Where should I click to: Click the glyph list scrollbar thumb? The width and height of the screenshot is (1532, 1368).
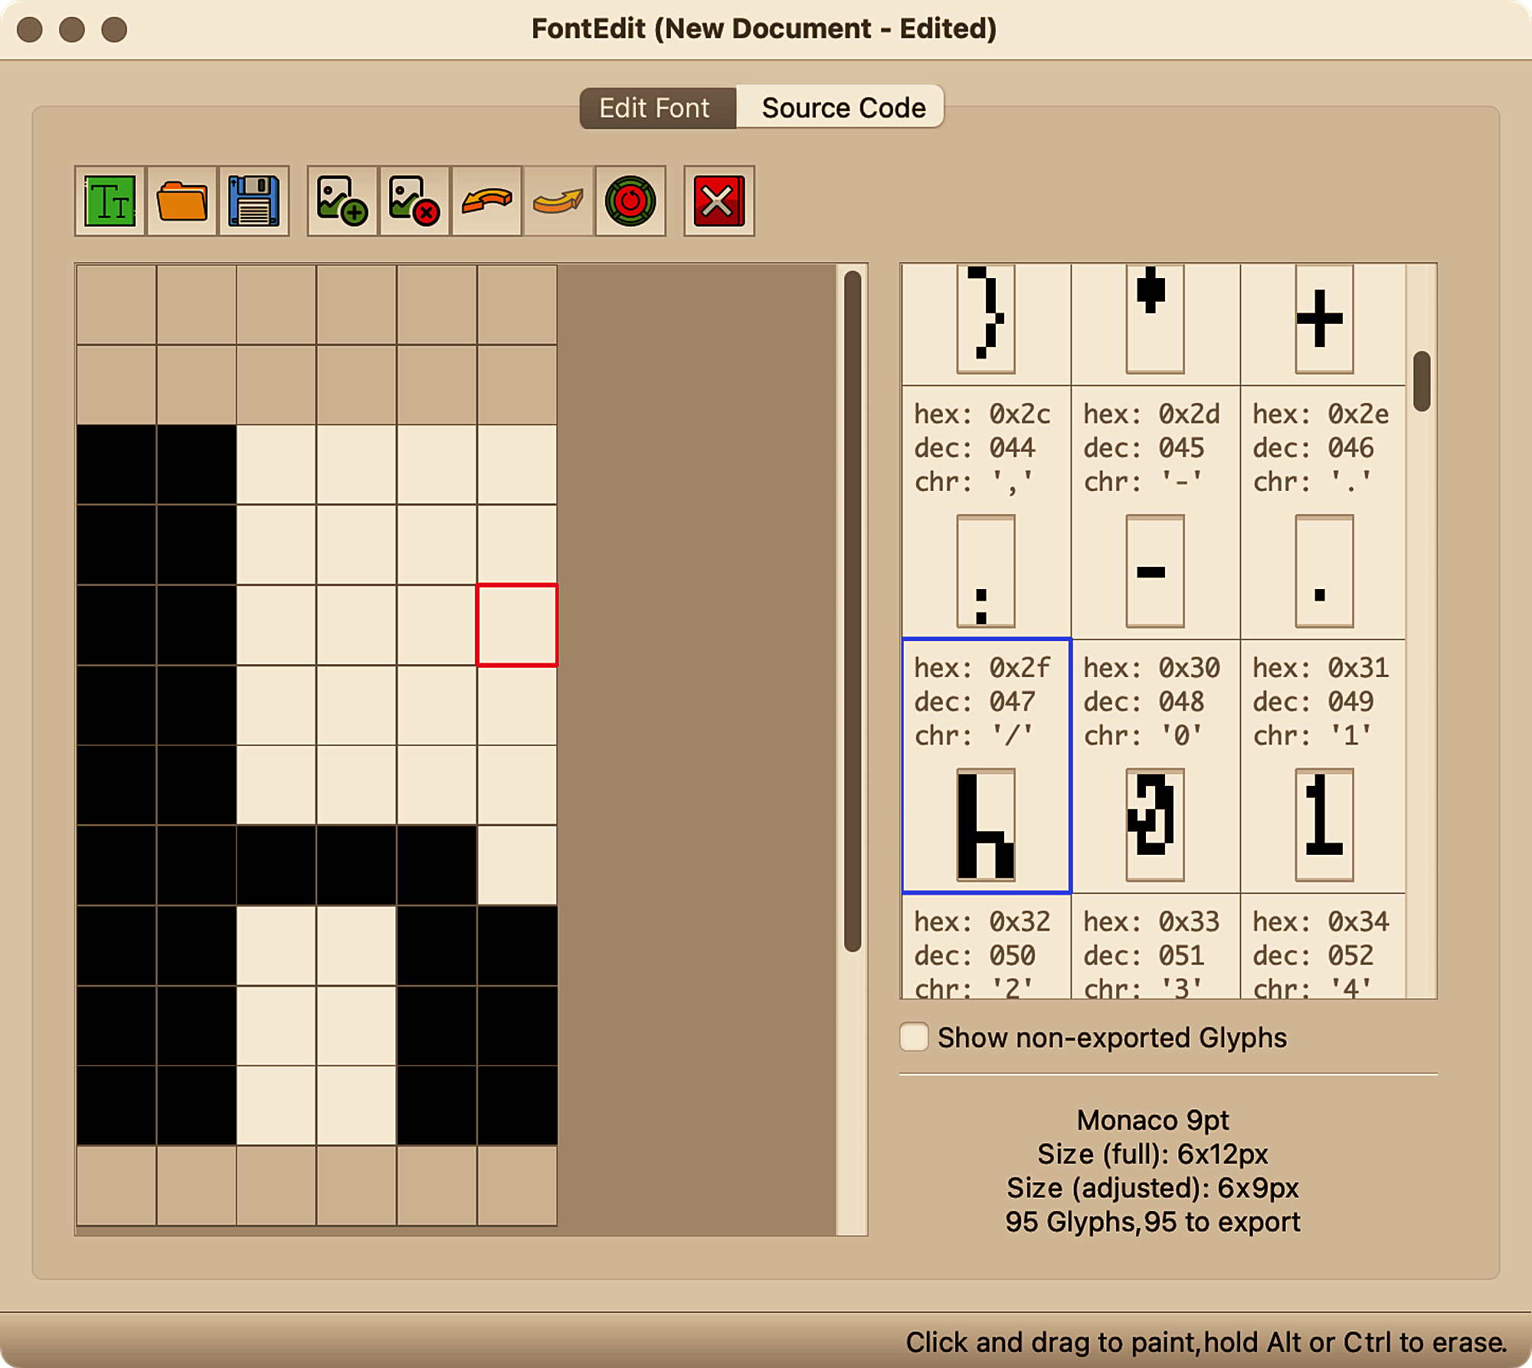click(1422, 381)
